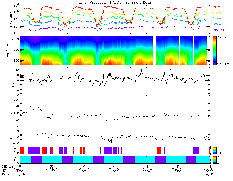Click the Sun panel color scale bar
This screenshot has height=181, width=233.
215,160
